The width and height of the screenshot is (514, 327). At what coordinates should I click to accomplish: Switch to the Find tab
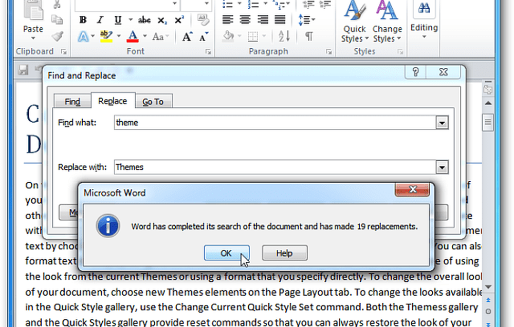click(x=71, y=101)
